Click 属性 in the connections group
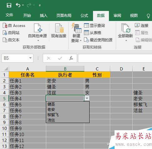The image size is (152, 149). point(142,33)
